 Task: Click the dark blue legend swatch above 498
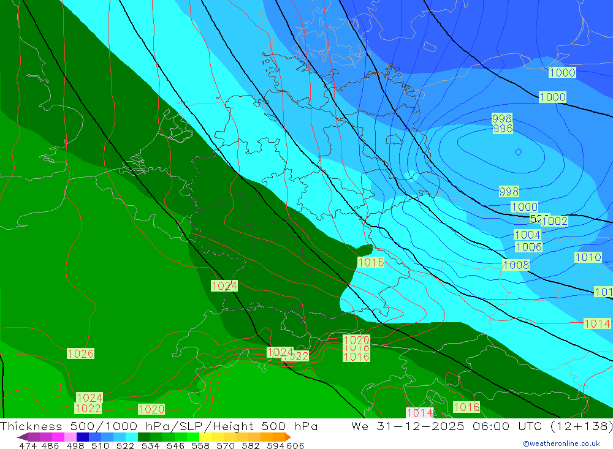tap(83, 437)
